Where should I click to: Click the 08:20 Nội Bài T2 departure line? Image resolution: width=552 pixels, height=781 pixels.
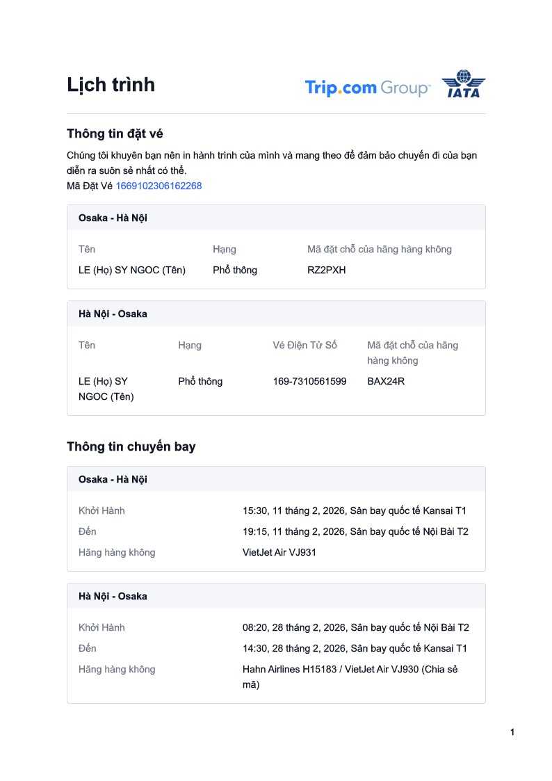pos(355,627)
